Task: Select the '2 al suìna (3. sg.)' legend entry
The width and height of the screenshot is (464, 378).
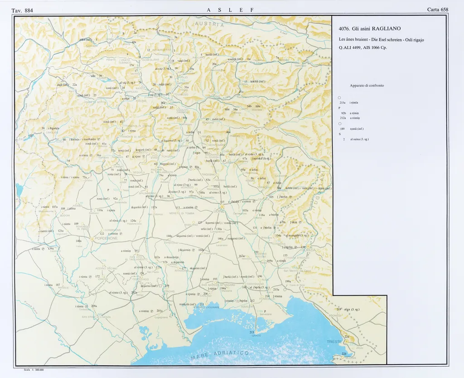Action: coord(356,139)
